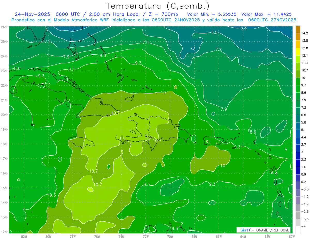The width and height of the screenshot is (310, 240).
Task: Click the "15N" latitude axis label
Action: (x=4, y=188)
